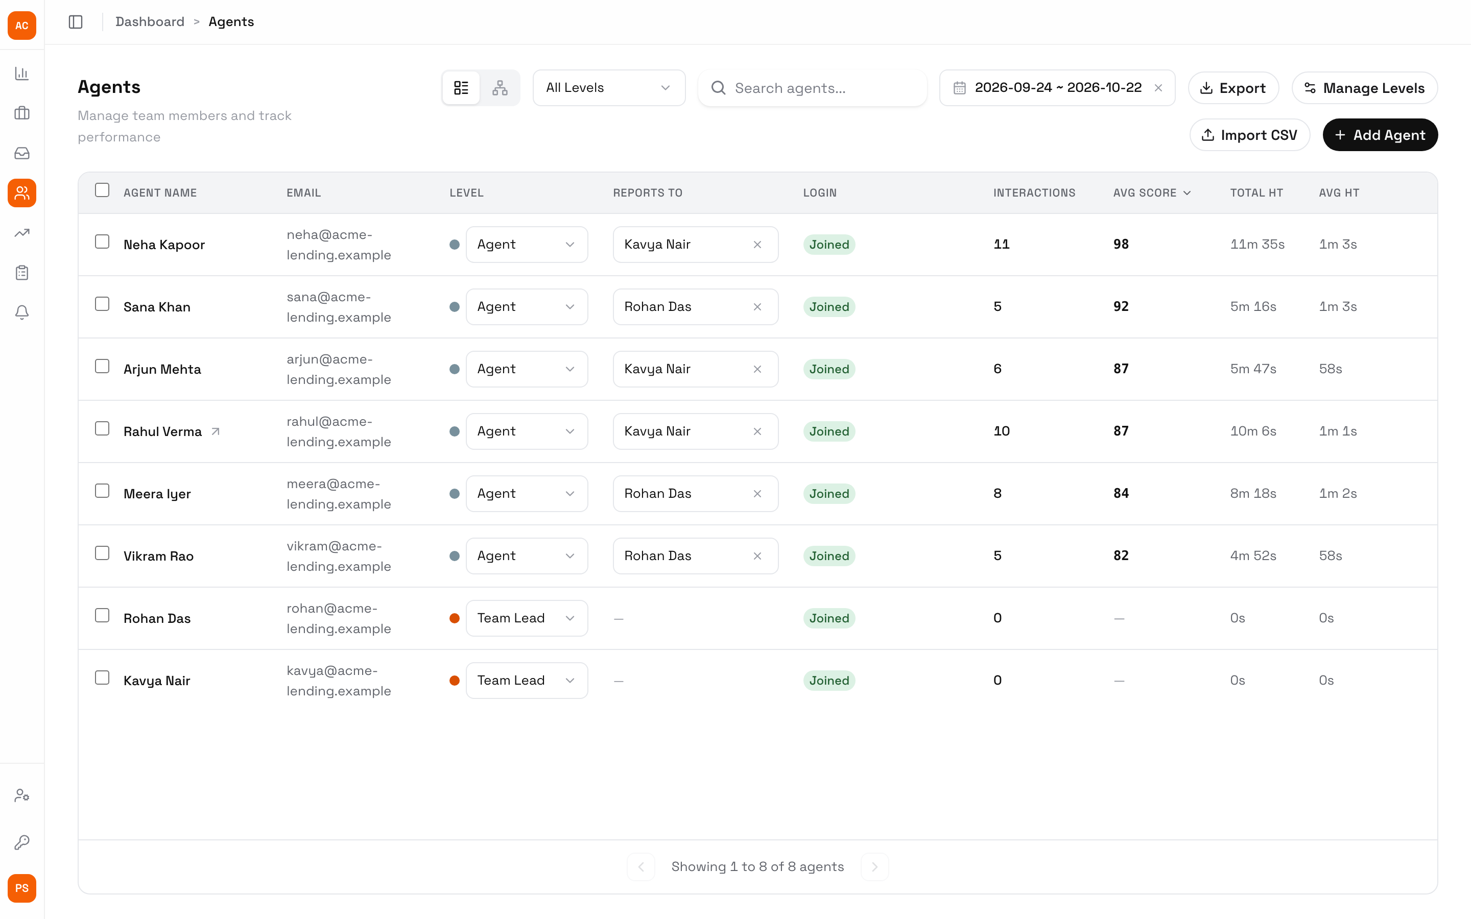This screenshot has height=919, width=1471.
Task: Go to next page of agents
Action: (x=875, y=867)
